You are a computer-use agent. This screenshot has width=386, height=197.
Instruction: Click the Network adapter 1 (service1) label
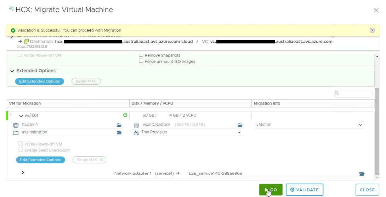pyautogui.click(x=144, y=173)
